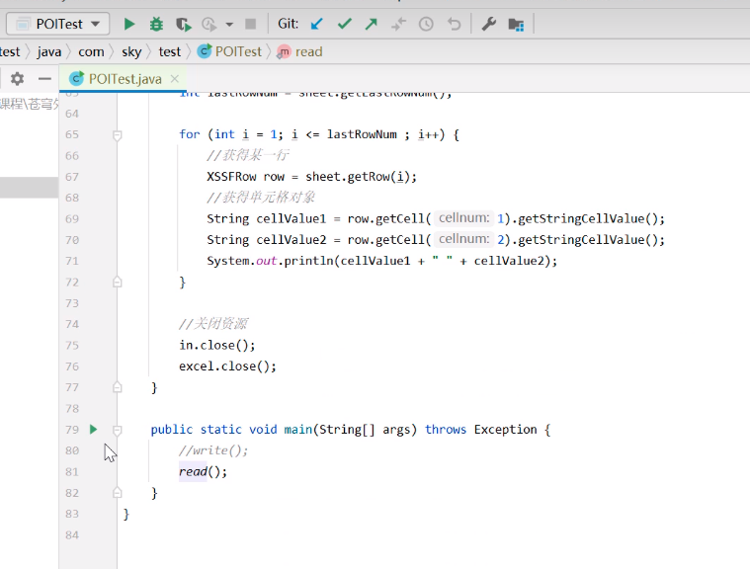Click 'read' method in breadcrumb
This screenshot has width=750, height=569.
[300, 51]
